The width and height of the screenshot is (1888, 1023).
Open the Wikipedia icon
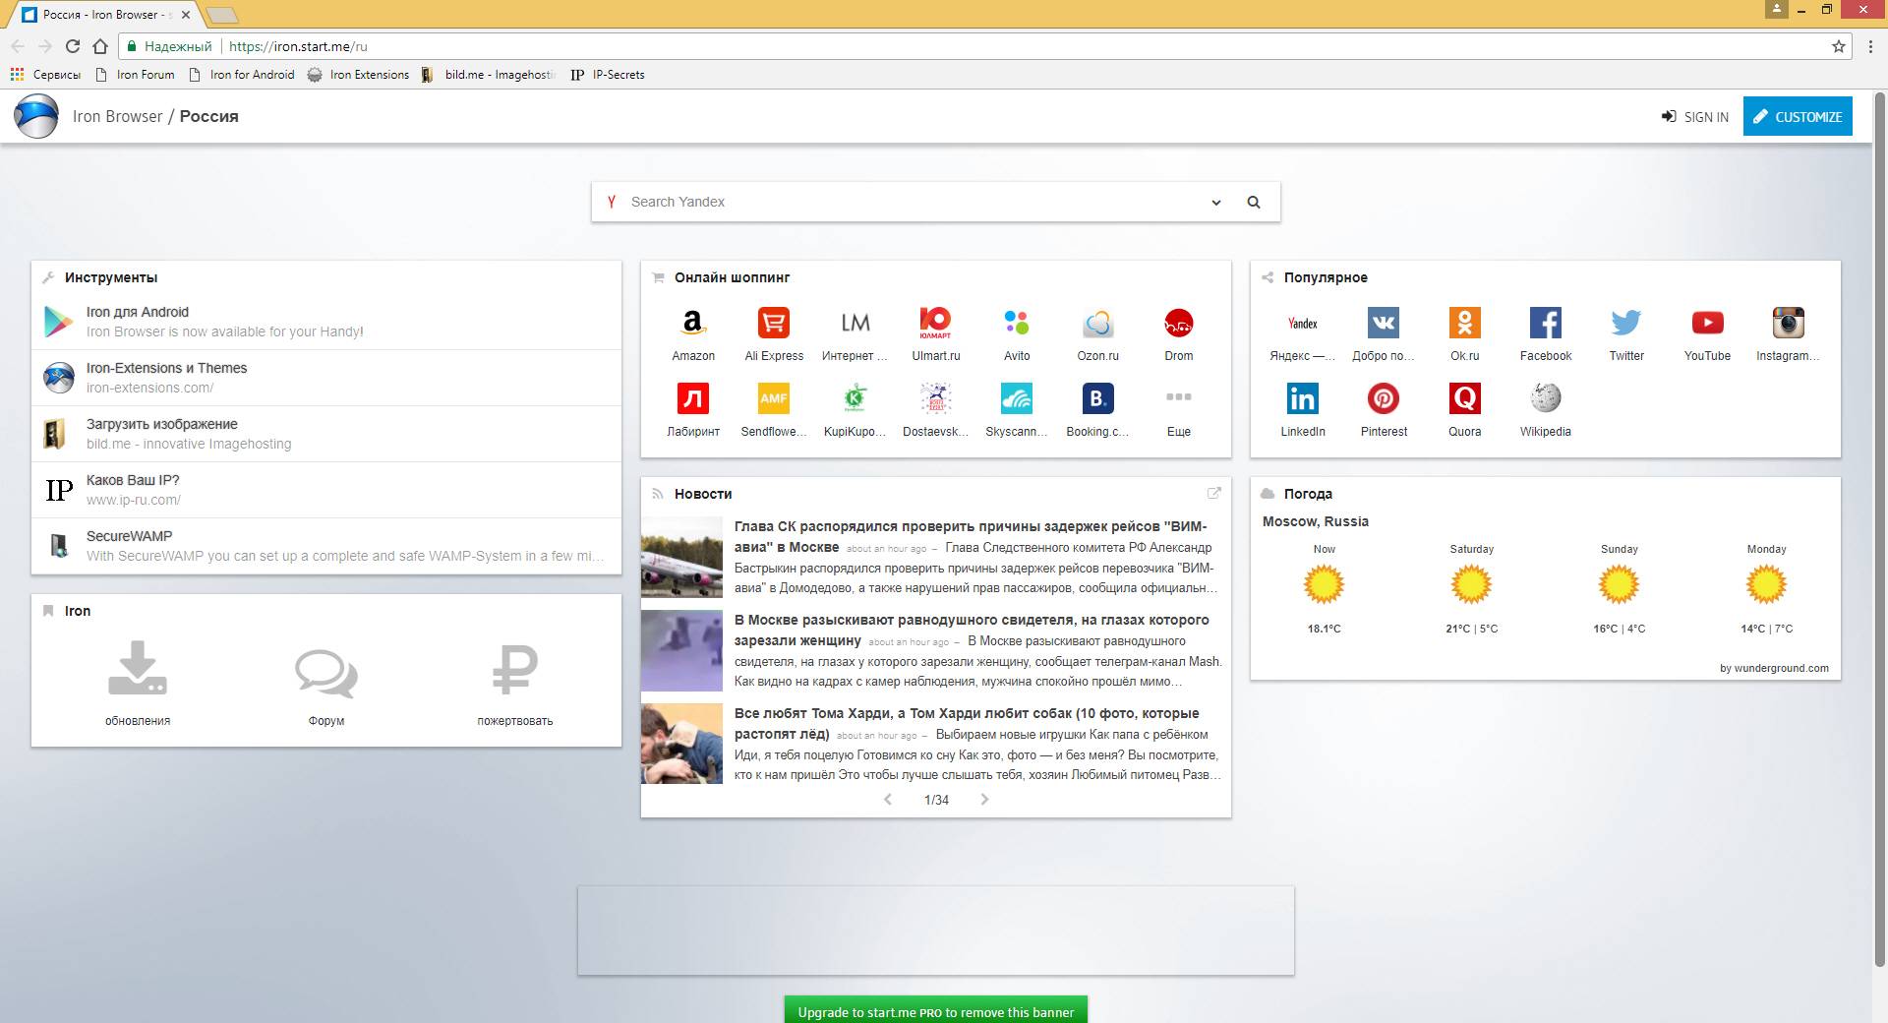click(x=1545, y=398)
